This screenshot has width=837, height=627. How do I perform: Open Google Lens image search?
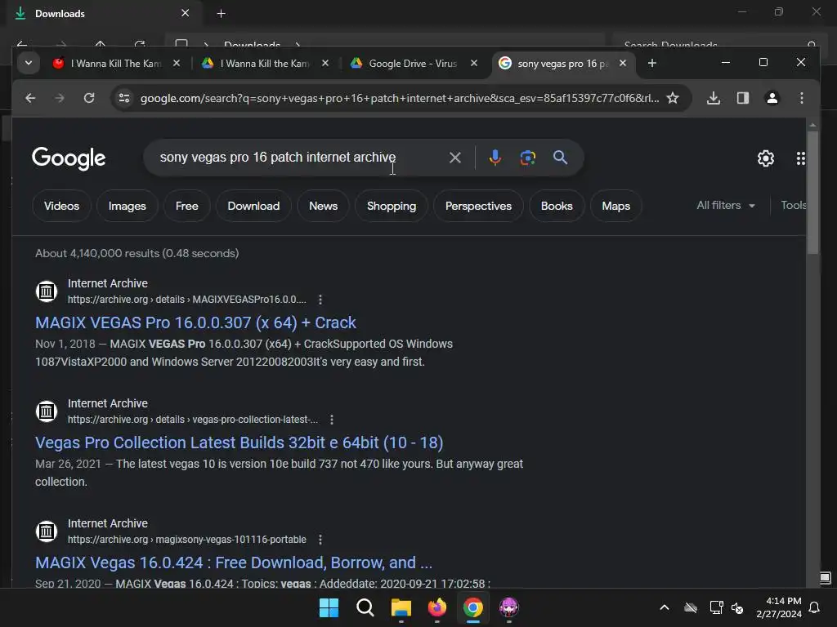527,158
